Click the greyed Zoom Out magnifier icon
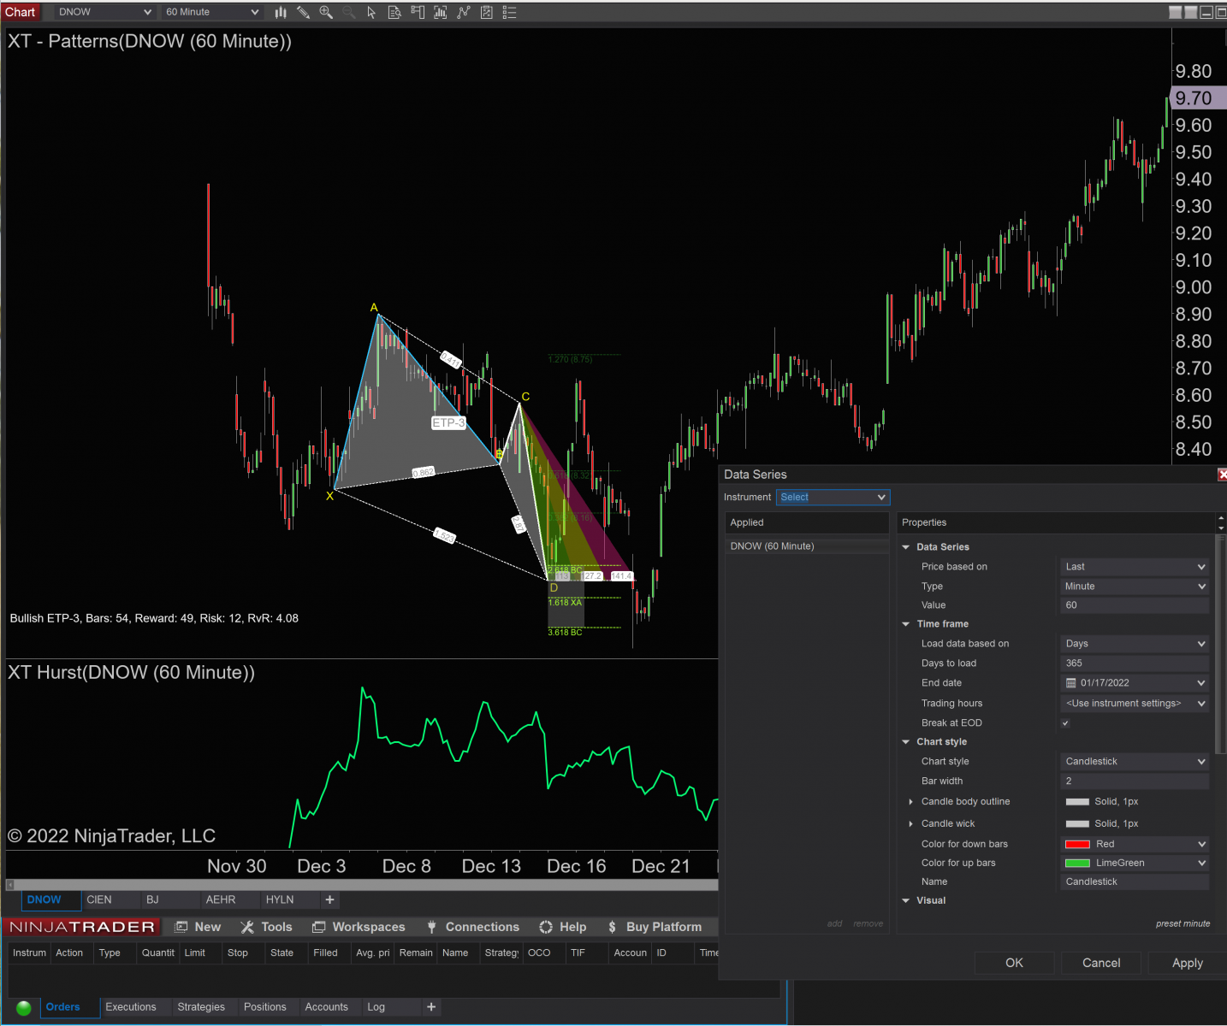The width and height of the screenshot is (1227, 1026). (x=348, y=12)
